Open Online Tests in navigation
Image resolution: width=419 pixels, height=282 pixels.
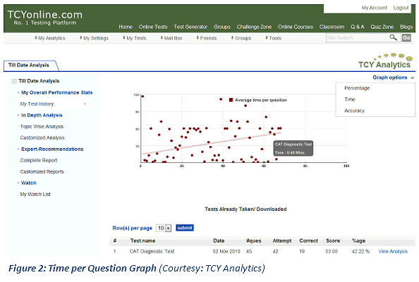153,27
